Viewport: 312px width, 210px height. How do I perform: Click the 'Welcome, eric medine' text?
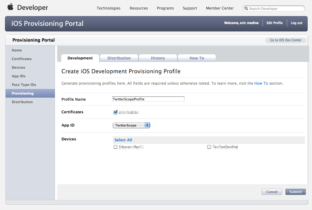coord(241,23)
